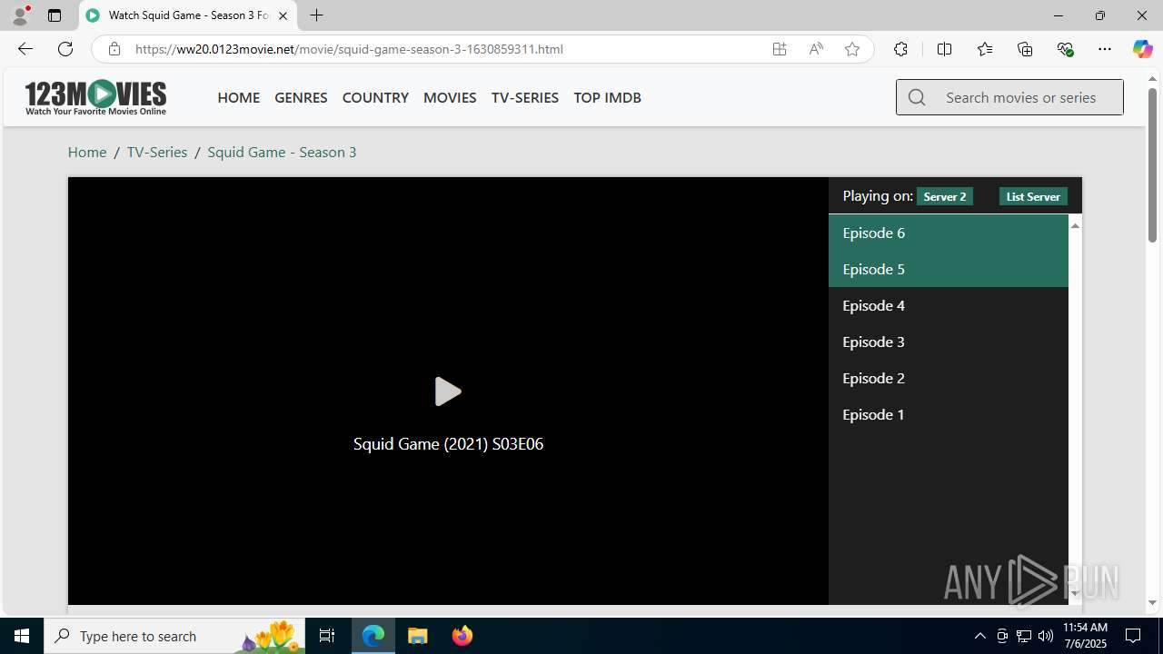The height and width of the screenshot is (654, 1163).
Task: Select Episode 6 in the list
Action: tap(949, 233)
